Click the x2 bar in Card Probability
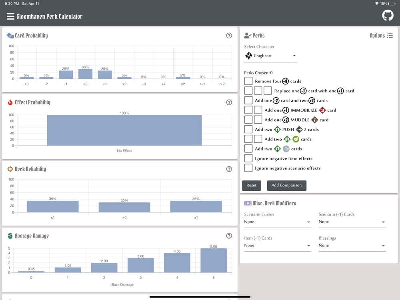 pyautogui.click(x=183, y=78)
